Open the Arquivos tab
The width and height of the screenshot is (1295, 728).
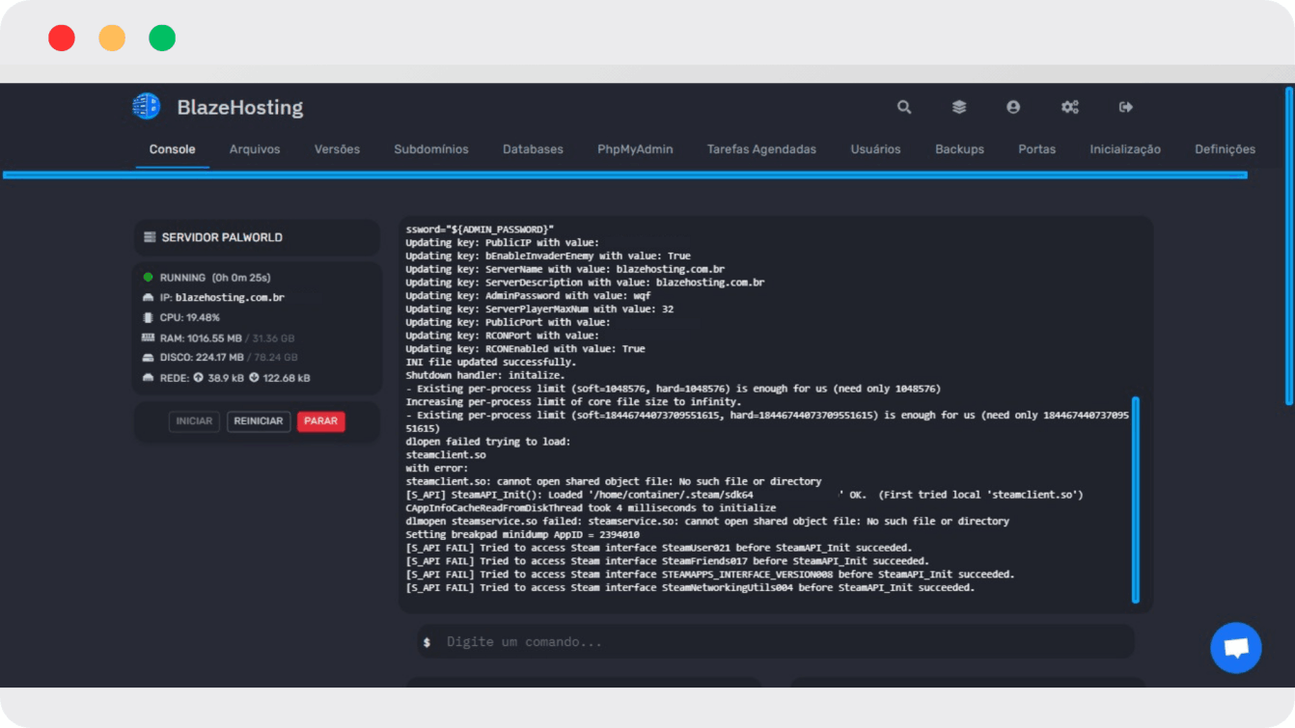point(255,149)
